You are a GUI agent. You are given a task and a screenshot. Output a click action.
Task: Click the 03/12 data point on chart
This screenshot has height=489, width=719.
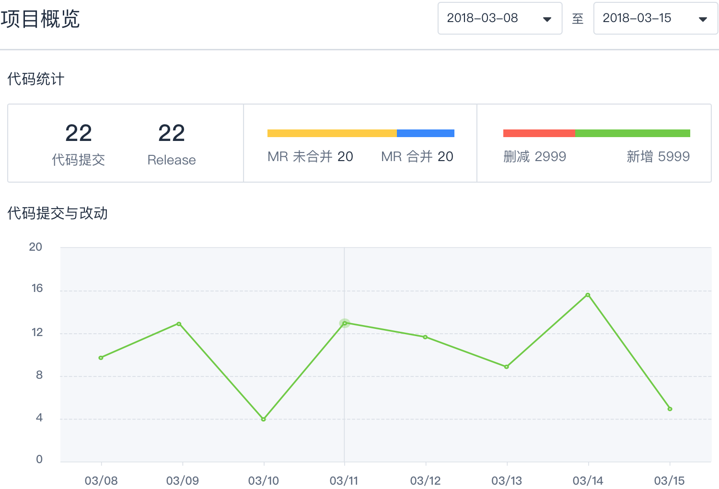(x=425, y=337)
